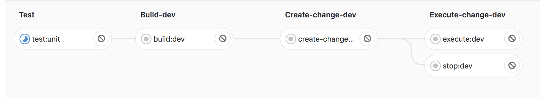Click the running status icon of test:unit
This screenshot has height=108, width=540.
pos(25,39)
